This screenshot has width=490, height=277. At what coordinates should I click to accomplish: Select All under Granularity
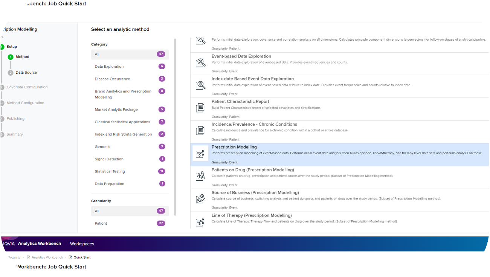tap(130, 211)
